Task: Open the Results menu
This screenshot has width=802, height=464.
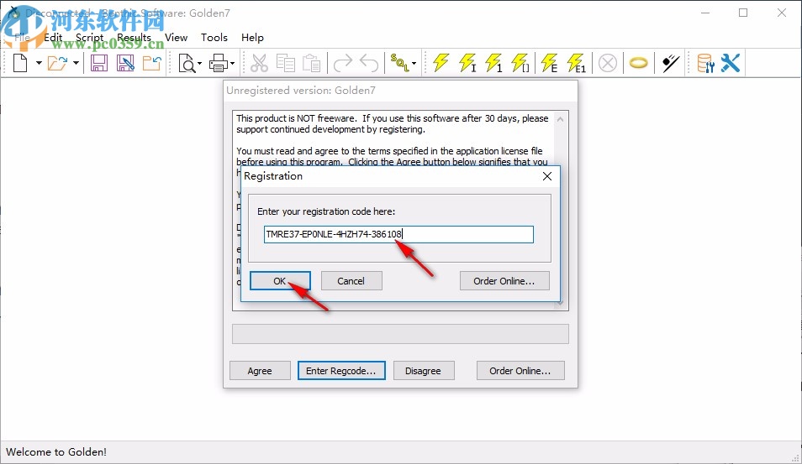Action: click(x=134, y=37)
